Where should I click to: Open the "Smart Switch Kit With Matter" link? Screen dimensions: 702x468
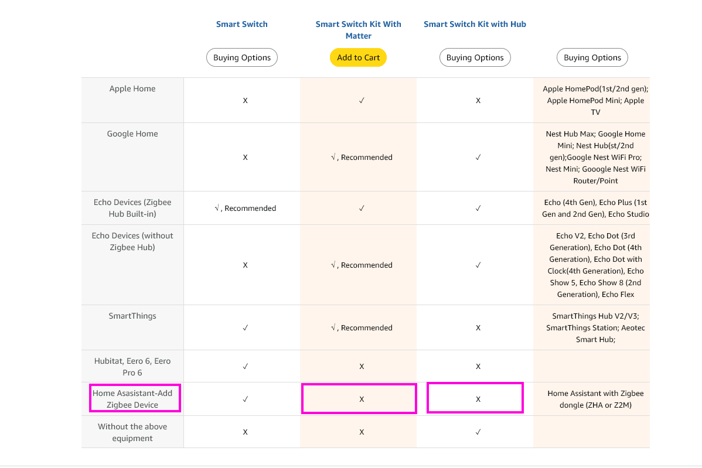pyautogui.click(x=358, y=30)
